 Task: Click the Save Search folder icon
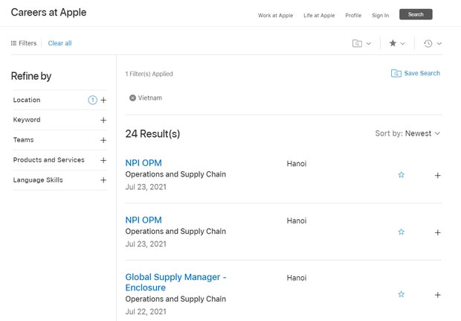396,74
